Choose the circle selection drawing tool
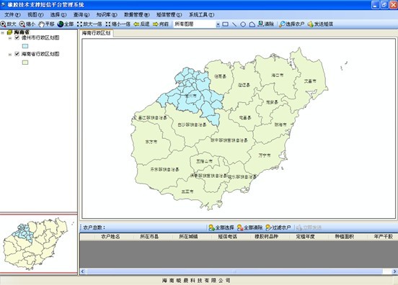 point(243,24)
